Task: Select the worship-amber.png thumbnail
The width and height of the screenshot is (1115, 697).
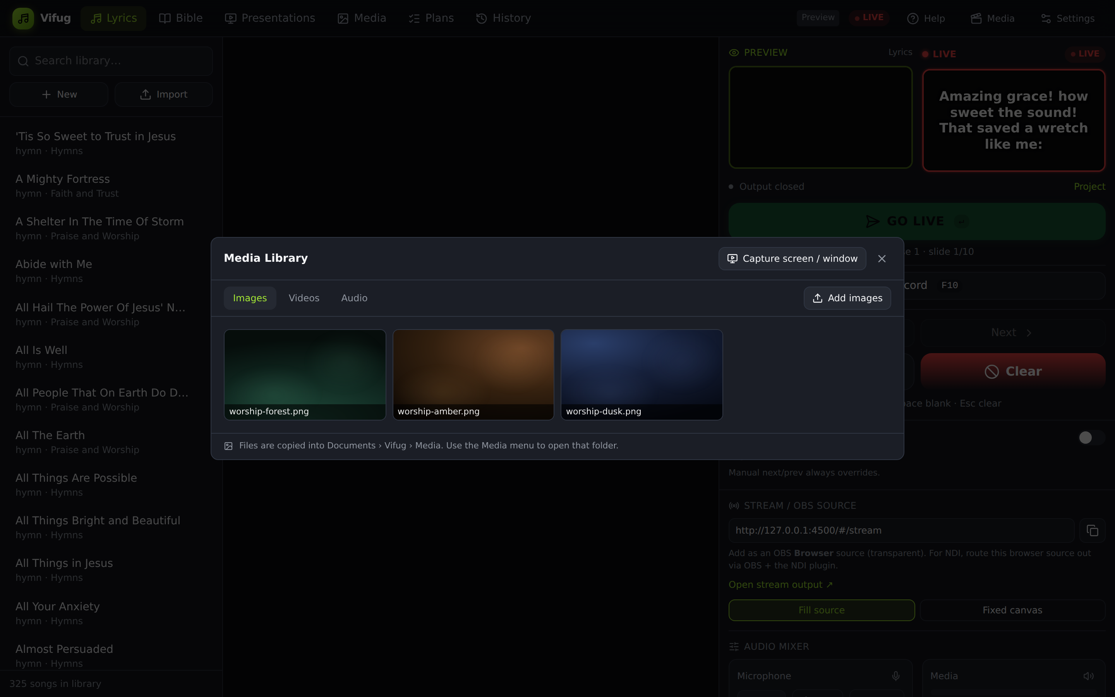Action: 473,374
